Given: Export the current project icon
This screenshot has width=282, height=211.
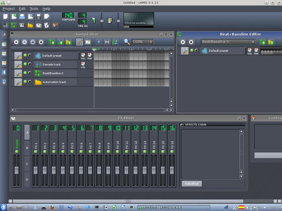Looking at the screenshot, I should pyautogui.click(x=47, y=16).
